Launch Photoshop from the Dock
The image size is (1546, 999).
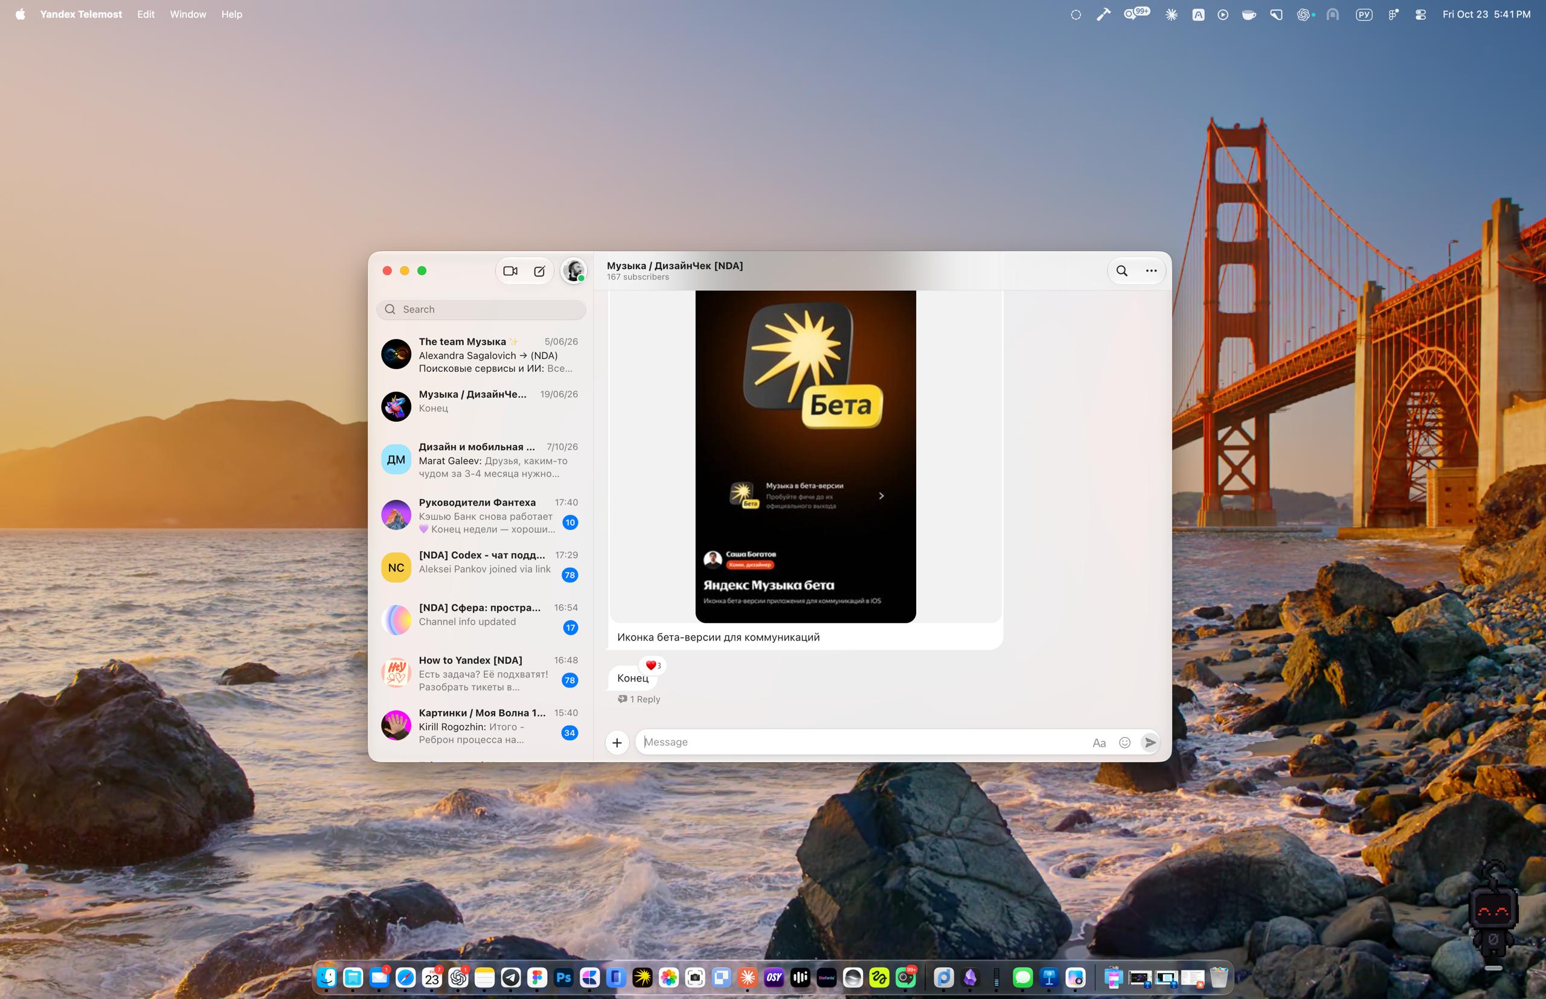tap(563, 977)
